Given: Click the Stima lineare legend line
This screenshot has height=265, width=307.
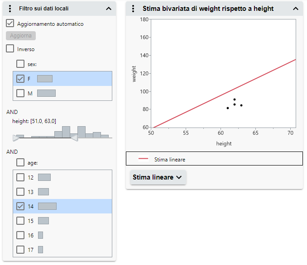Looking at the screenshot, I should click(x=143, y=159).
